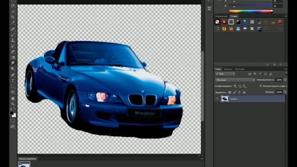Select the Gradient tool
This screenshot has width=297, height=167.
click(x=13, y=58)
